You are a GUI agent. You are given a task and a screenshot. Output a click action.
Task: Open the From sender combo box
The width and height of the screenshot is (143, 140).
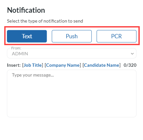click(72, 53)
